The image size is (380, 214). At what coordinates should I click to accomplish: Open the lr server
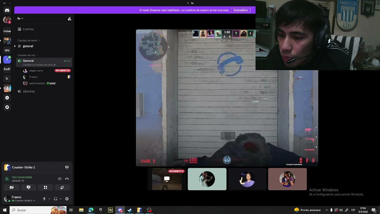(x=7, y=78)
